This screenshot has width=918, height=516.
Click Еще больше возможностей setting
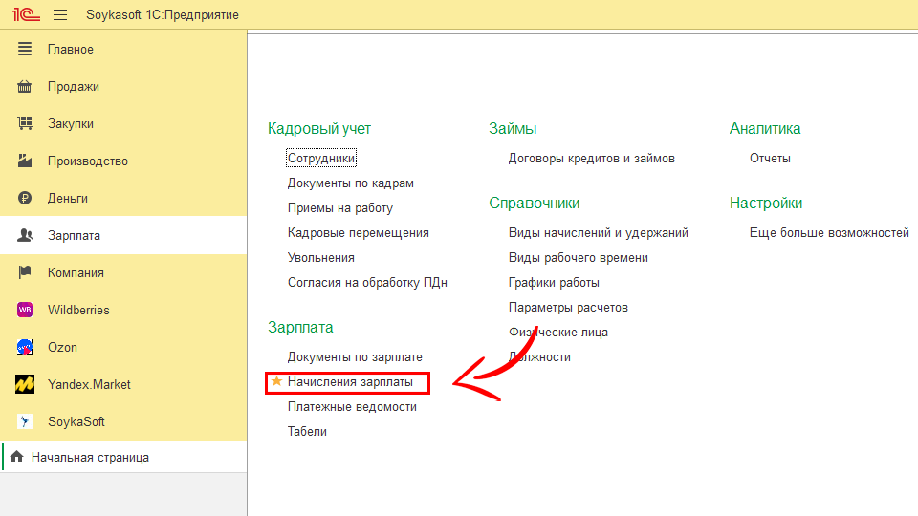(x=828, y=232)
